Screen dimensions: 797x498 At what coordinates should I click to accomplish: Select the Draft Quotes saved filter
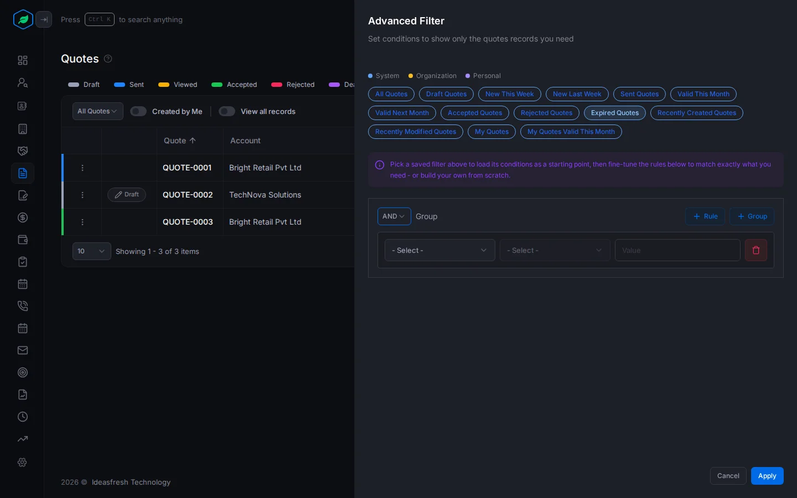446,94
